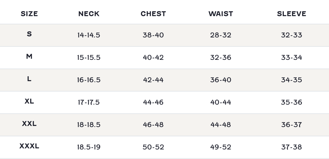Click the NECK column header
This screenshot has width=329, height=159.
(x=89, y=14)
